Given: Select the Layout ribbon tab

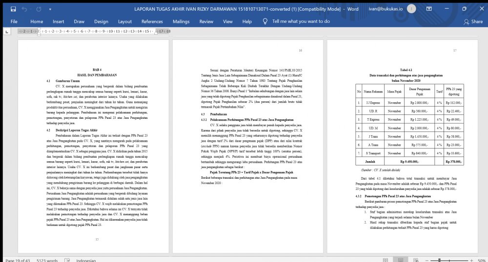Looking at the screenshot, I should coord(125,21).
